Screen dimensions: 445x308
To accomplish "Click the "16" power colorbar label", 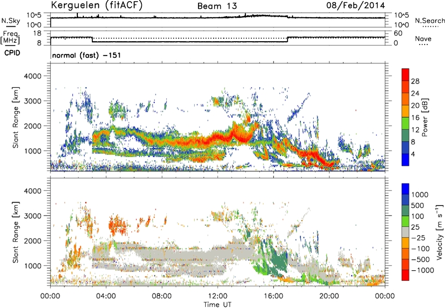I will [415, 118].
